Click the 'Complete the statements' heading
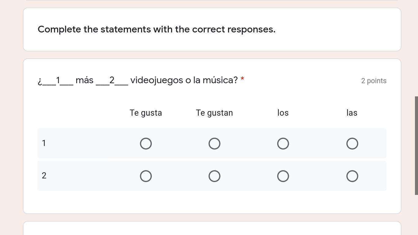 pos(156,29)
